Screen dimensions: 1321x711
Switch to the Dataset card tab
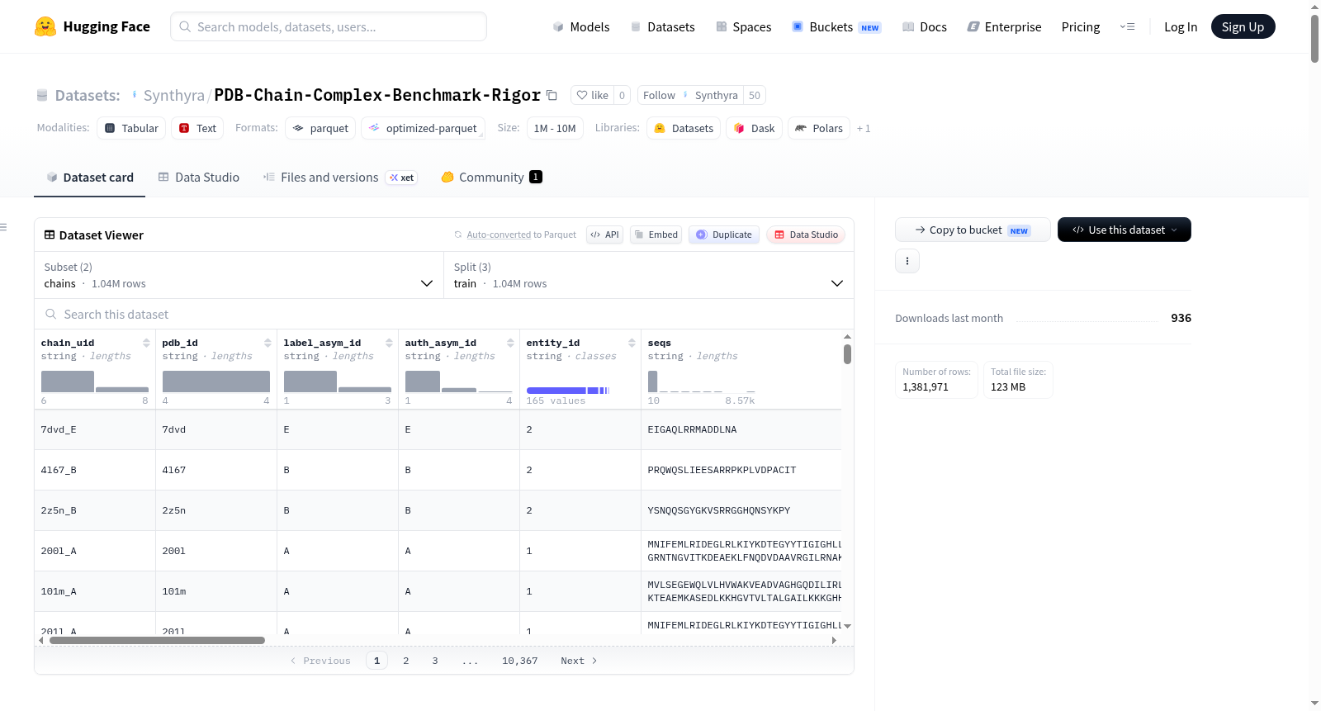pos(89,178)
